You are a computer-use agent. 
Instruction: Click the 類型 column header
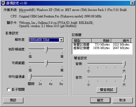tap(82, 41)
